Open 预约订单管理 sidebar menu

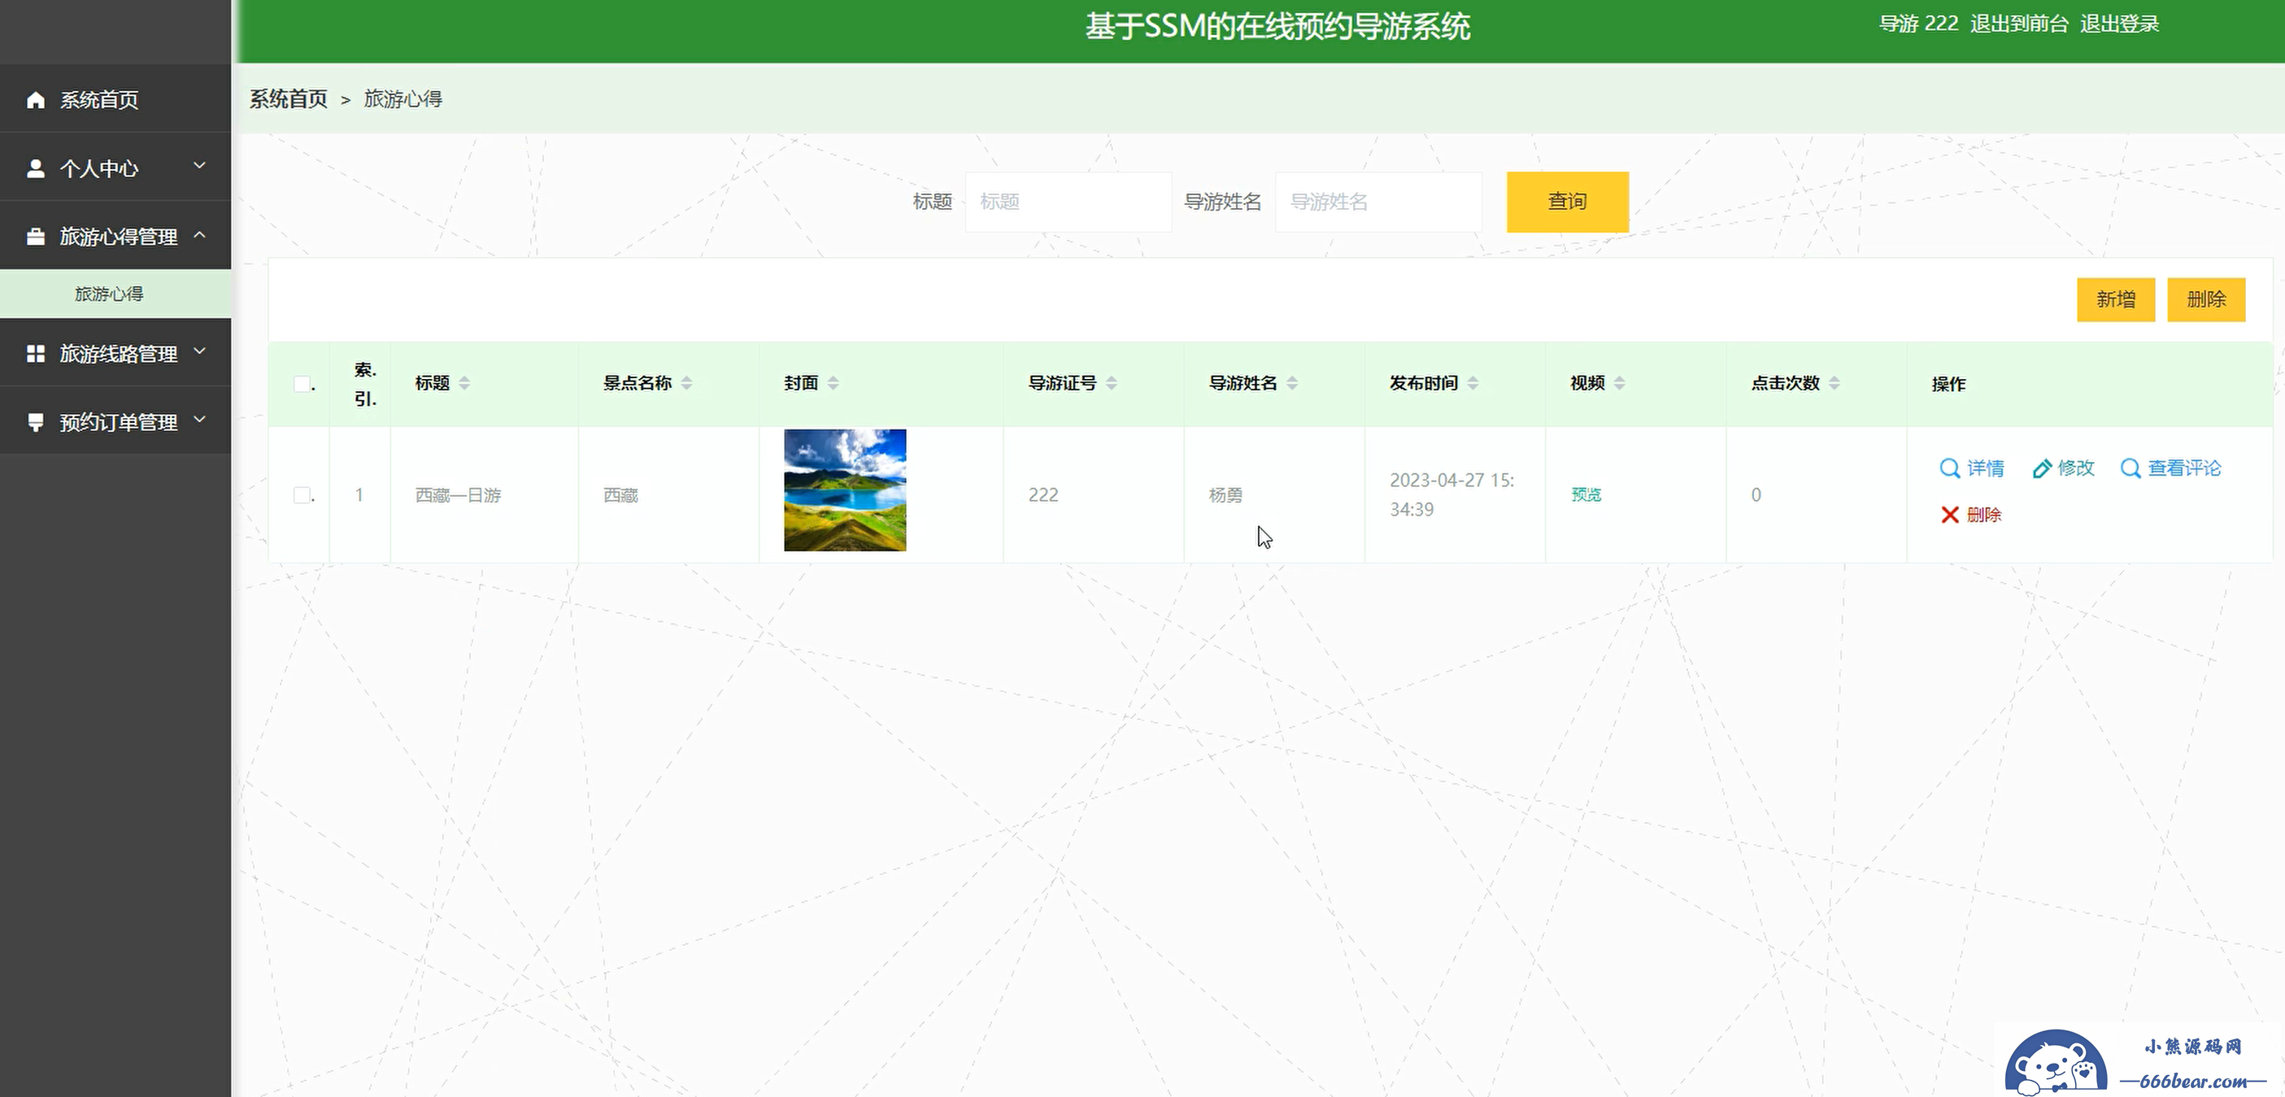tap(115, 421)
